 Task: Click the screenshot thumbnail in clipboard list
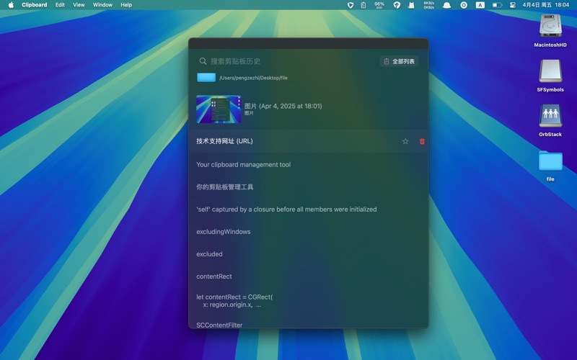coord(219,109)
